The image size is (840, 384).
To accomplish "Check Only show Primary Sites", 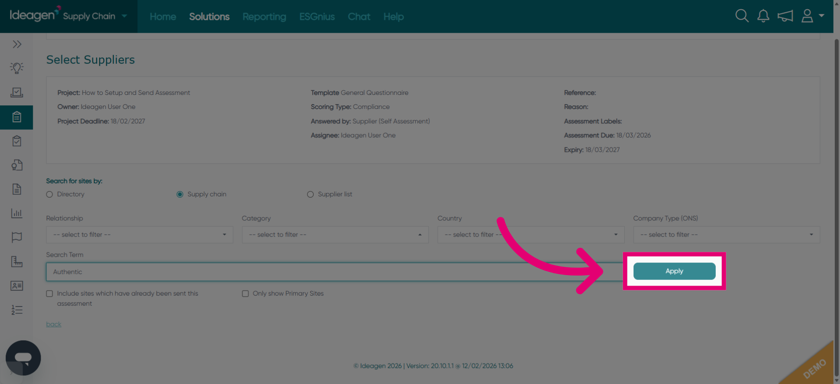I will click(x=245, y=293).
